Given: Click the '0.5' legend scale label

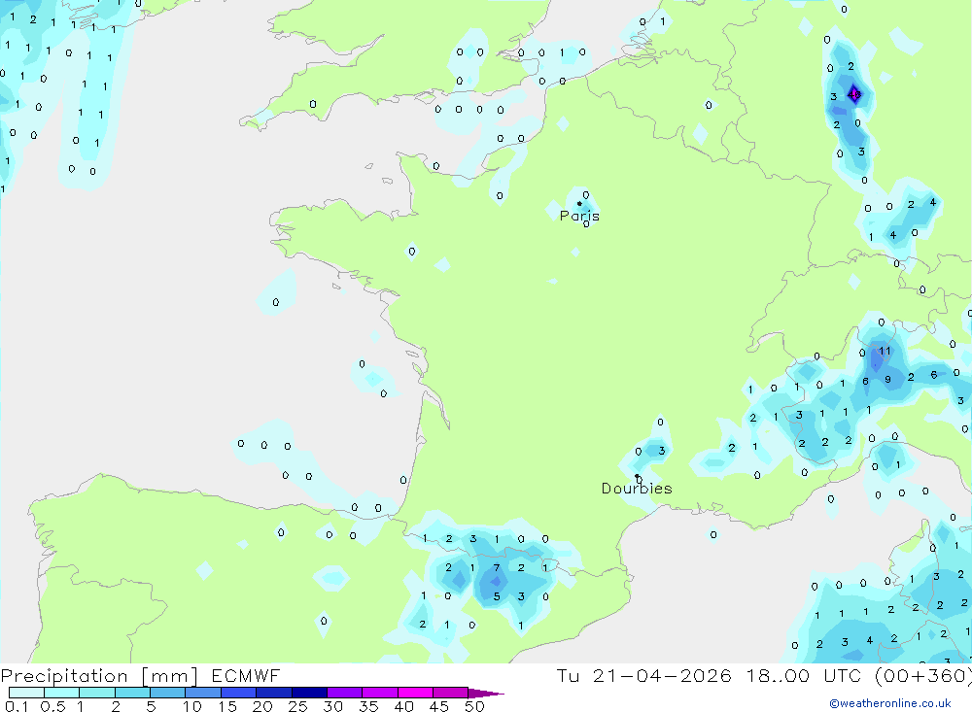Looking at the screenshot, I should (x=52, y=706).
